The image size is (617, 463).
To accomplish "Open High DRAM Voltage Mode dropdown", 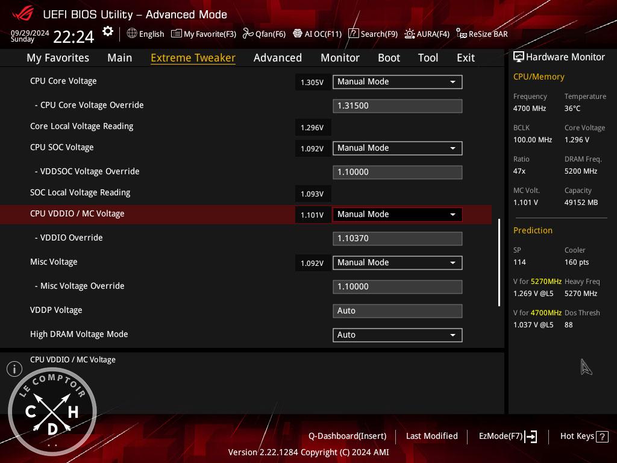I will tap(397, 335).
